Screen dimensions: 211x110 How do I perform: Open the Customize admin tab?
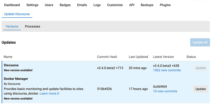point(115,5)
